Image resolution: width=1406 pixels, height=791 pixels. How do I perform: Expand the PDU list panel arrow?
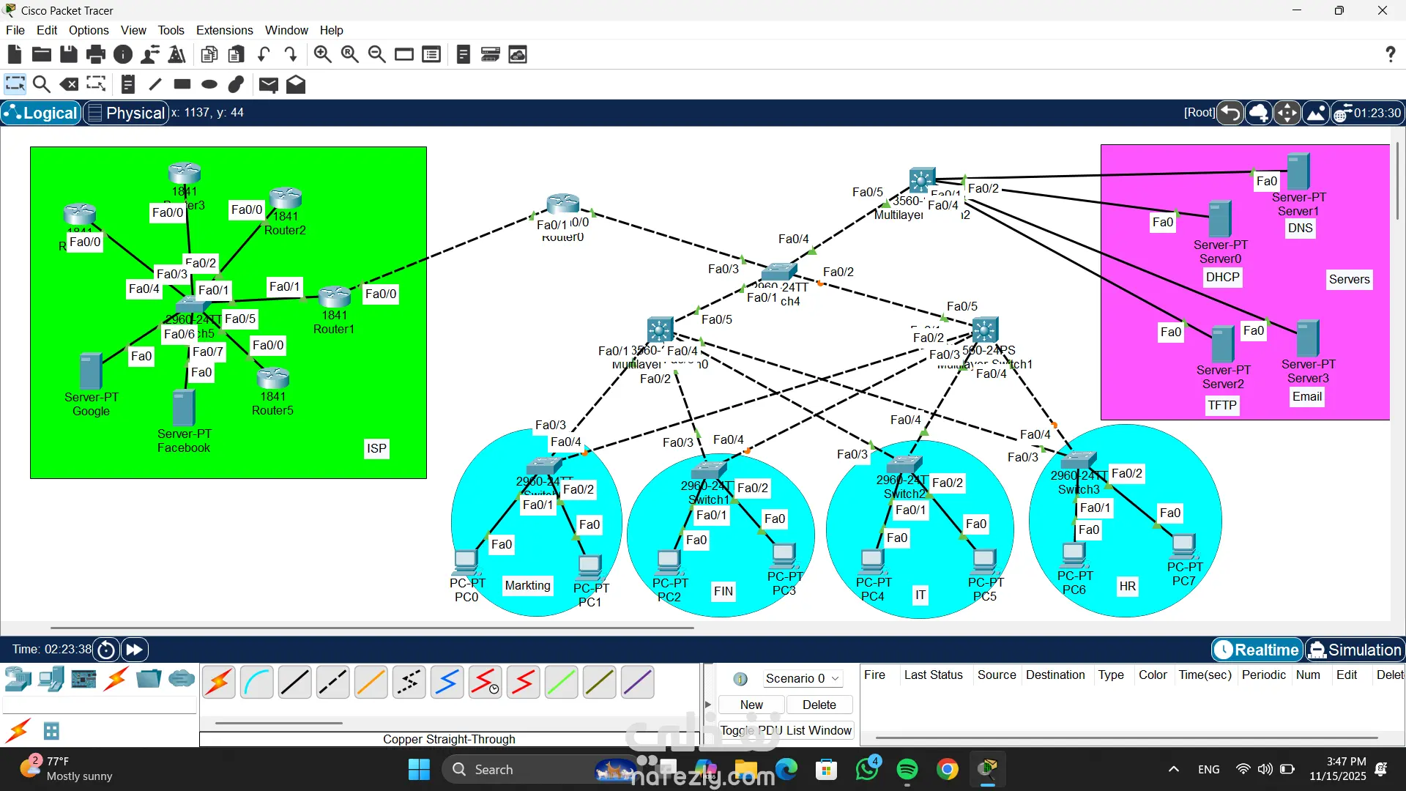coord(707,705)
